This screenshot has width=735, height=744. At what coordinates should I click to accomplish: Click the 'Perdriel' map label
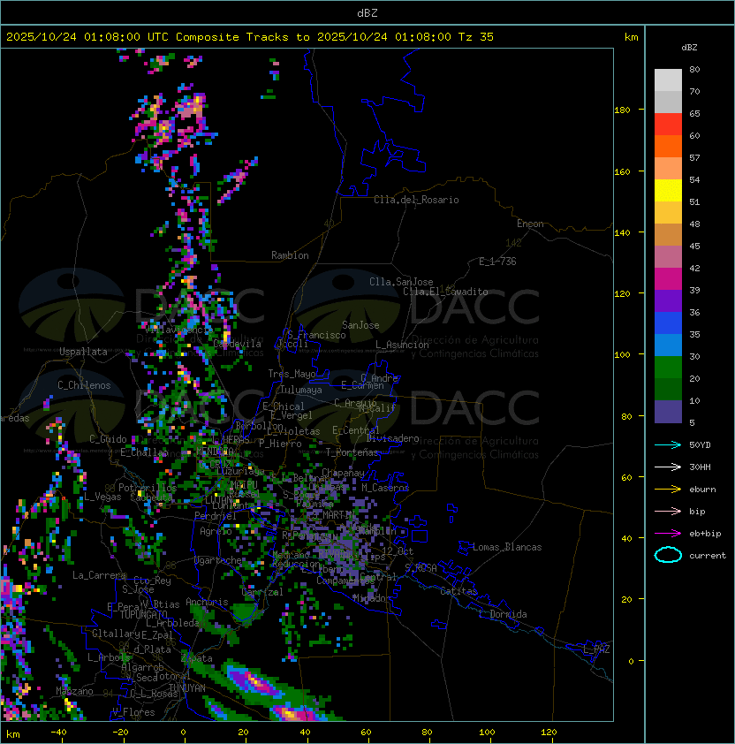(216, 516)
